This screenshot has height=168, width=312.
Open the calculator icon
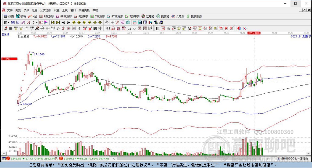click(x=140, y=23)
